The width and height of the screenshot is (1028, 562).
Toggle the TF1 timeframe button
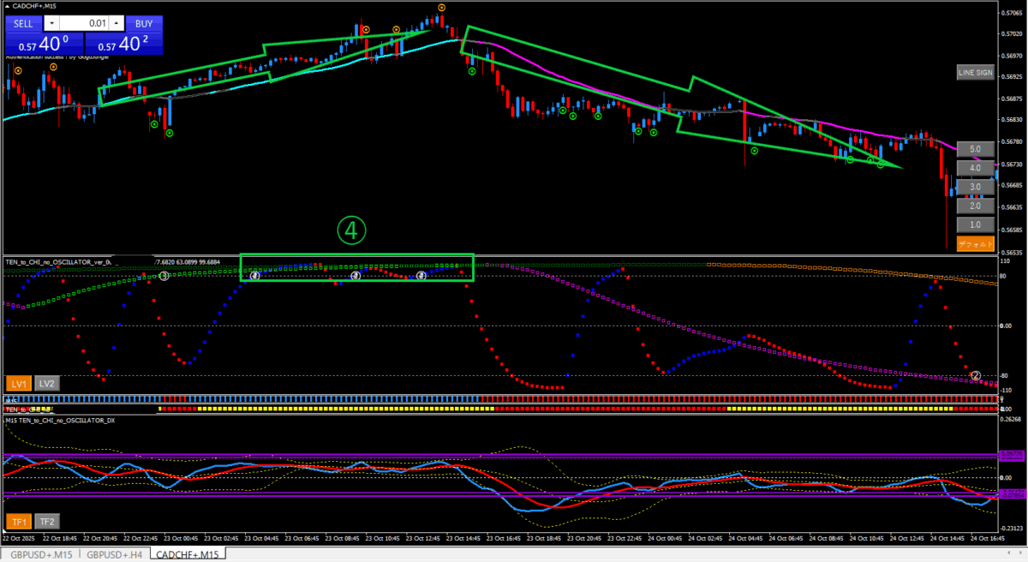click(19, 521)
